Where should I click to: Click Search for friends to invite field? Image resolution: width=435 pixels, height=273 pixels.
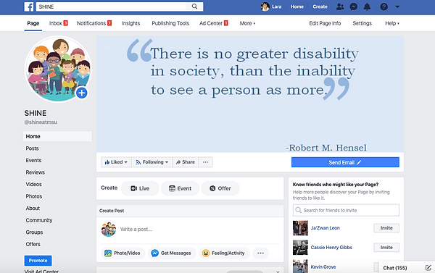(x=346, y=210)
